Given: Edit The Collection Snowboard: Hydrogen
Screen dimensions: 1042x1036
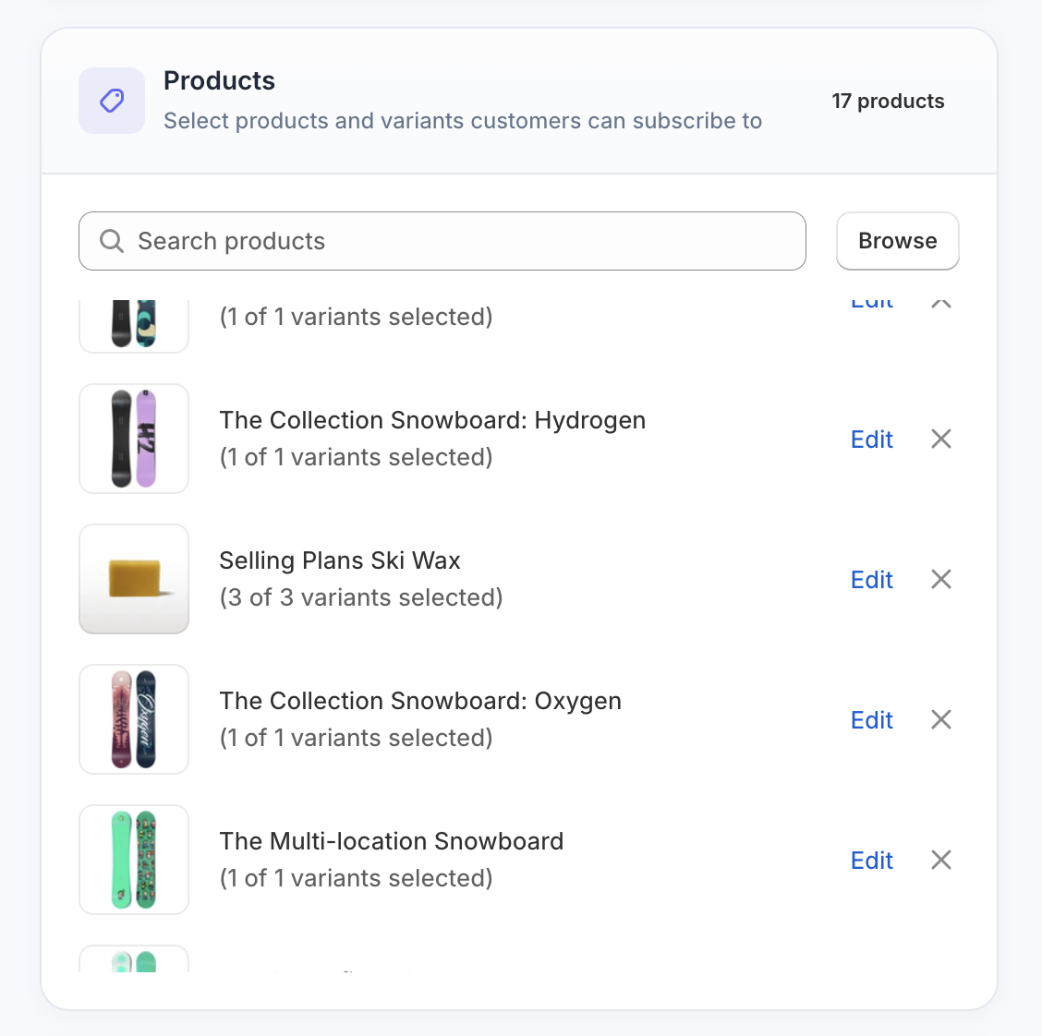Looking at the screenshot, I should point(872,439).
